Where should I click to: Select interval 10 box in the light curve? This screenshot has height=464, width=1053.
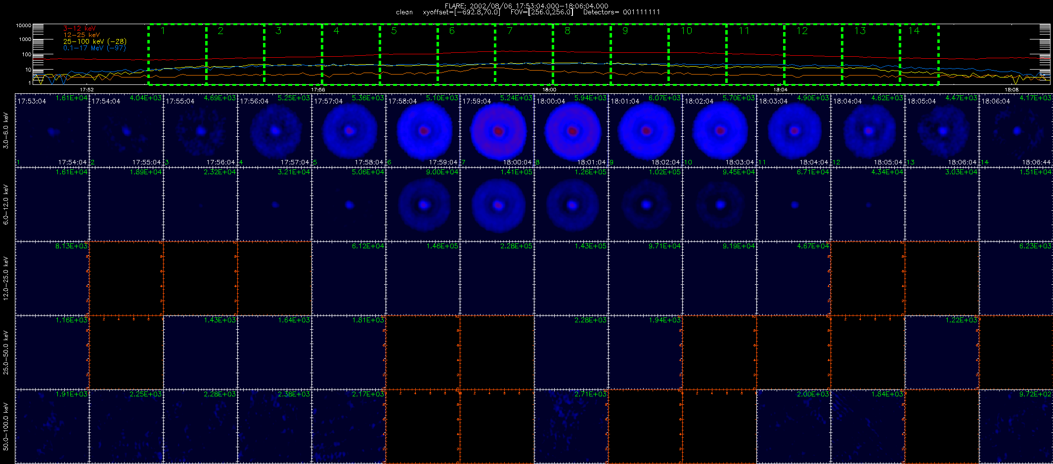(698, 54)
